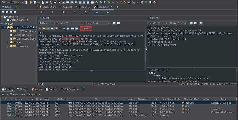Select Default Context in tree

pyautogui.click(x=18, y=20)
